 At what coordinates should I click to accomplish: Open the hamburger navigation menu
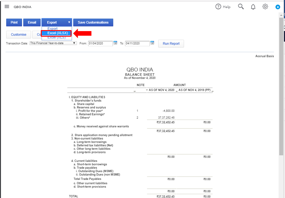[7, 7]
